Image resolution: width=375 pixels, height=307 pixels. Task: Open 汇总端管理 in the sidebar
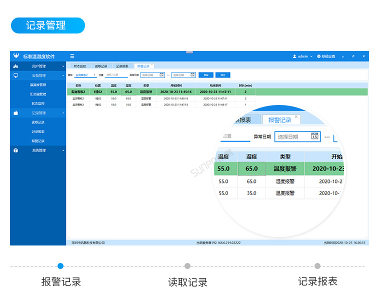click(38, 94)
